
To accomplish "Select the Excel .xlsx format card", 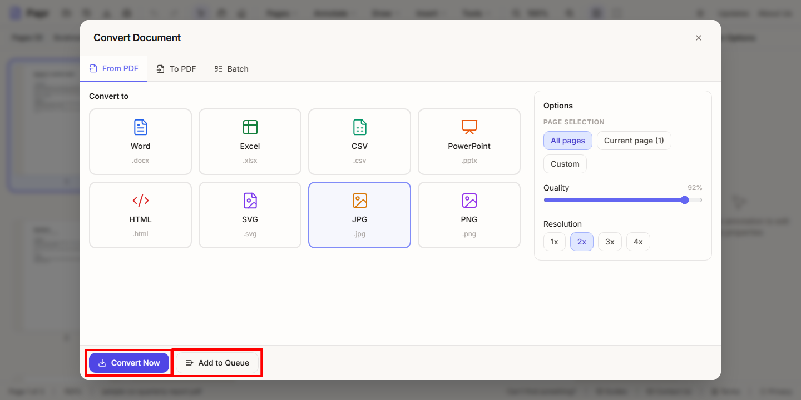I will click(250, 142).
